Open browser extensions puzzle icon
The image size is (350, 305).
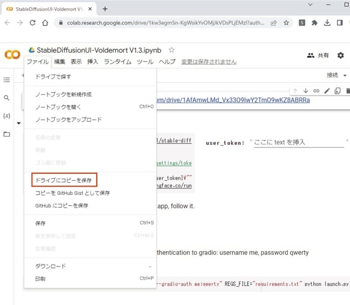point(315,23)
